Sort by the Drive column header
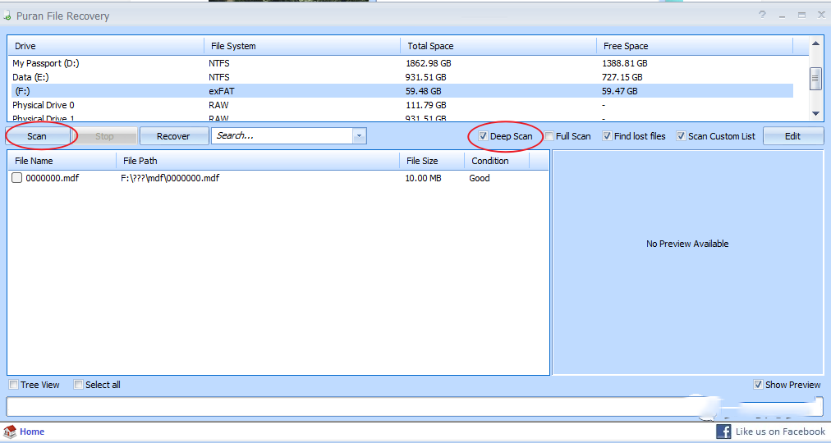Screen dimensions: 831x443 pos(105,46)
